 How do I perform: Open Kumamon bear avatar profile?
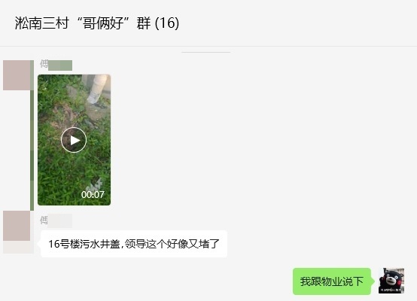tap(391, 281)
